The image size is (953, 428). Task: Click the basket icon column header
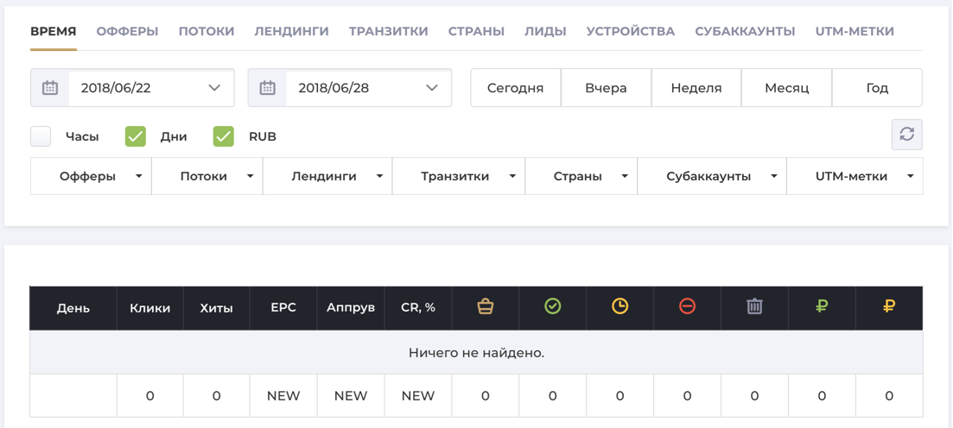(x=486, y=306)
